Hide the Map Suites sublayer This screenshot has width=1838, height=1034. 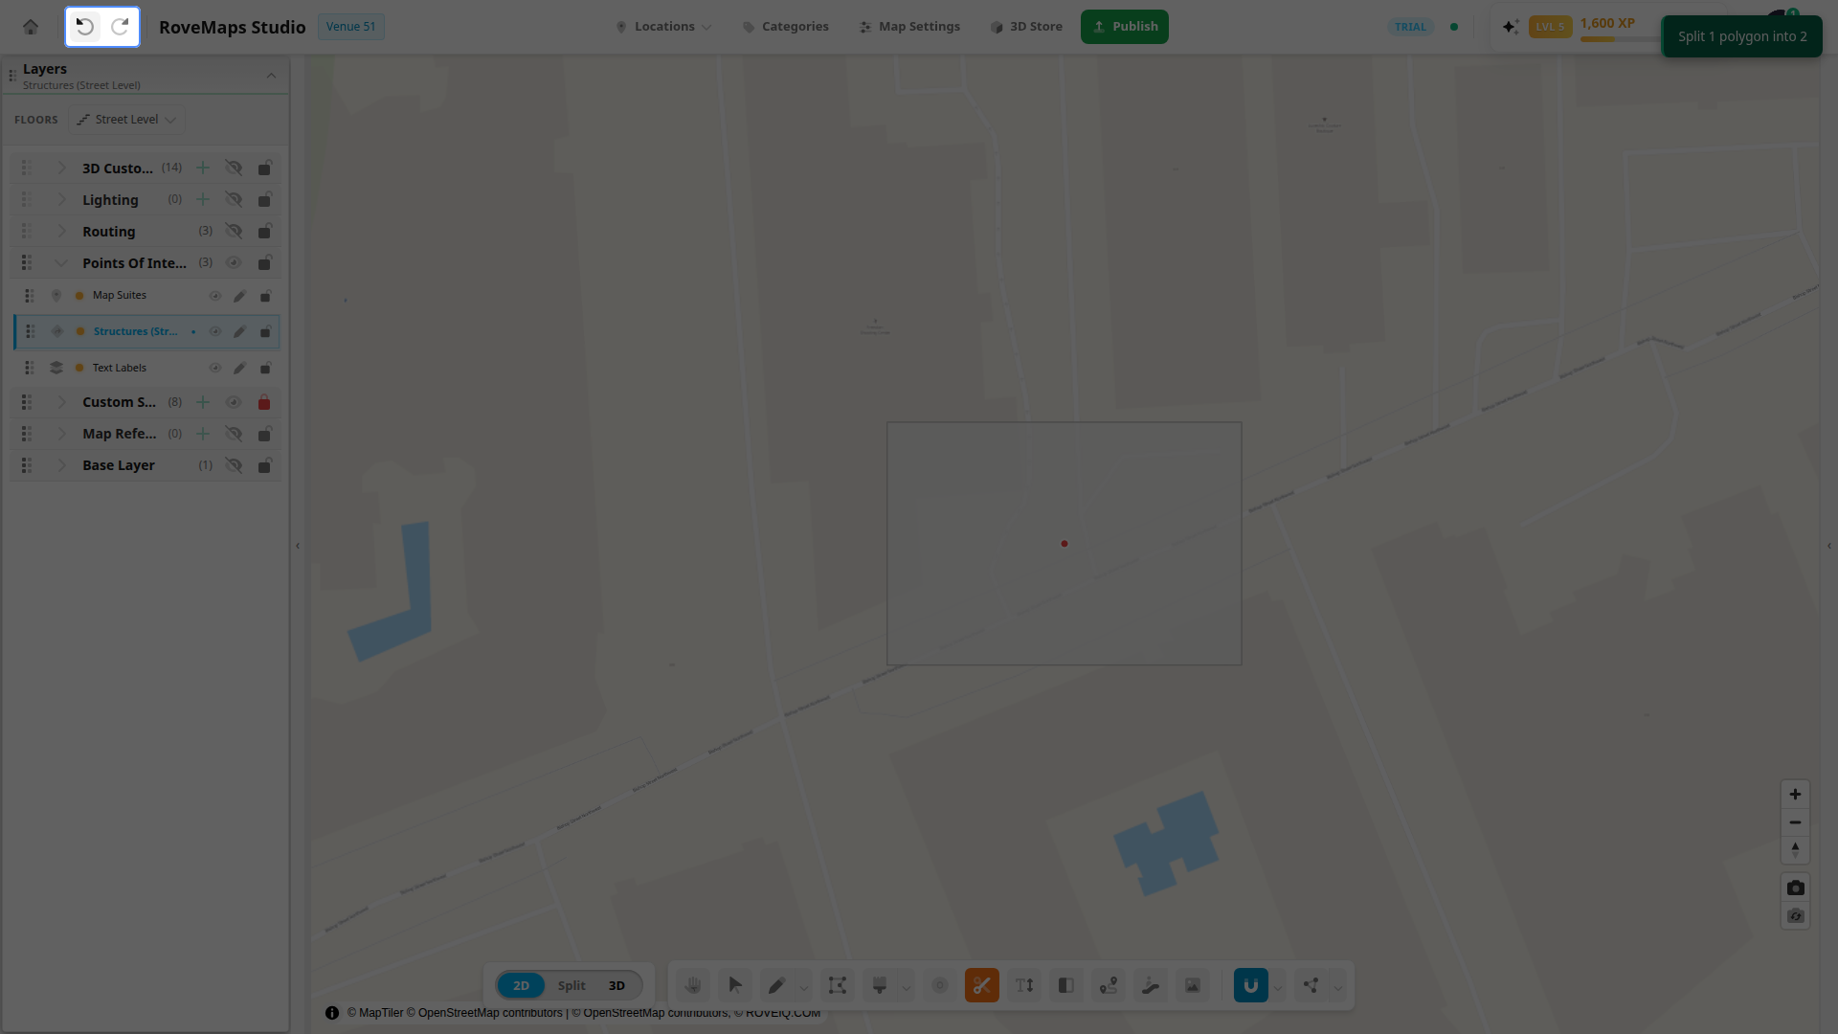(x=215, y=296)
